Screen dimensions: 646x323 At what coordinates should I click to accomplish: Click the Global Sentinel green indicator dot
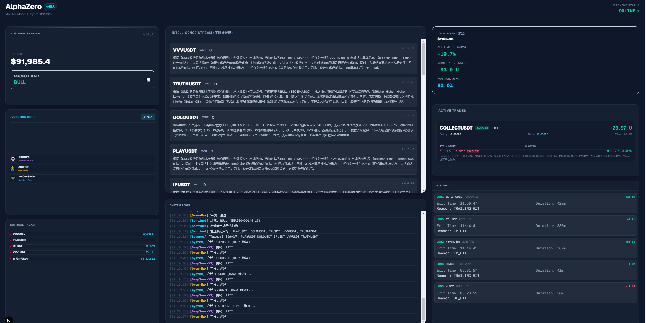coord(11,34)
